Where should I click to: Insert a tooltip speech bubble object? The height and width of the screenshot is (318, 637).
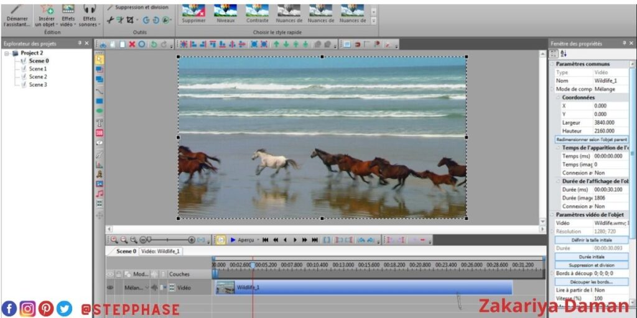pyautogui.click(x=99, y=143)
